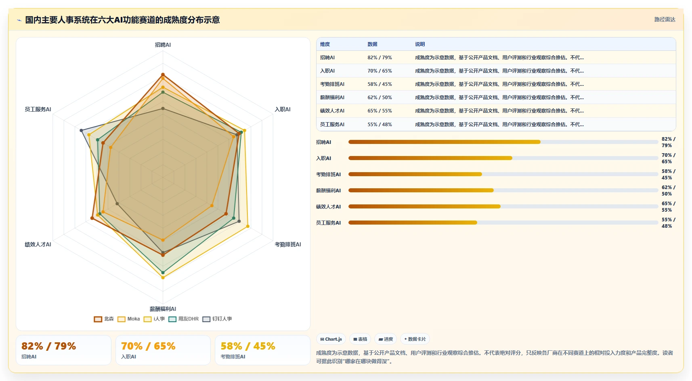Click the 路径雷达 label in header
Viewport: 692px width, 381px height.
(665, 19)
